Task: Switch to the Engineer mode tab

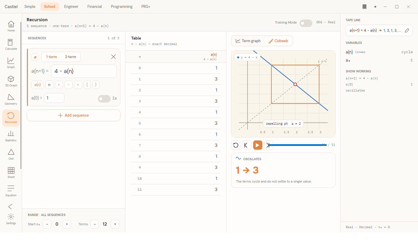Action: 71,7
